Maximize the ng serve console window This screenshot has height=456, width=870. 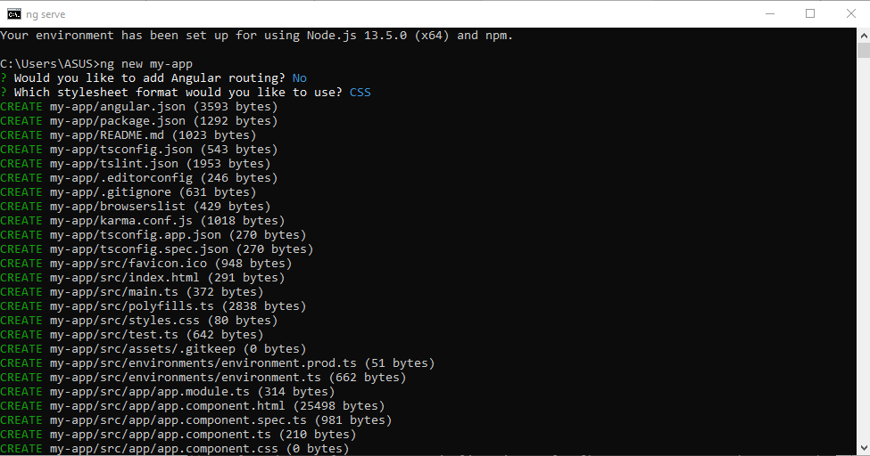click(x=810, y=14)
